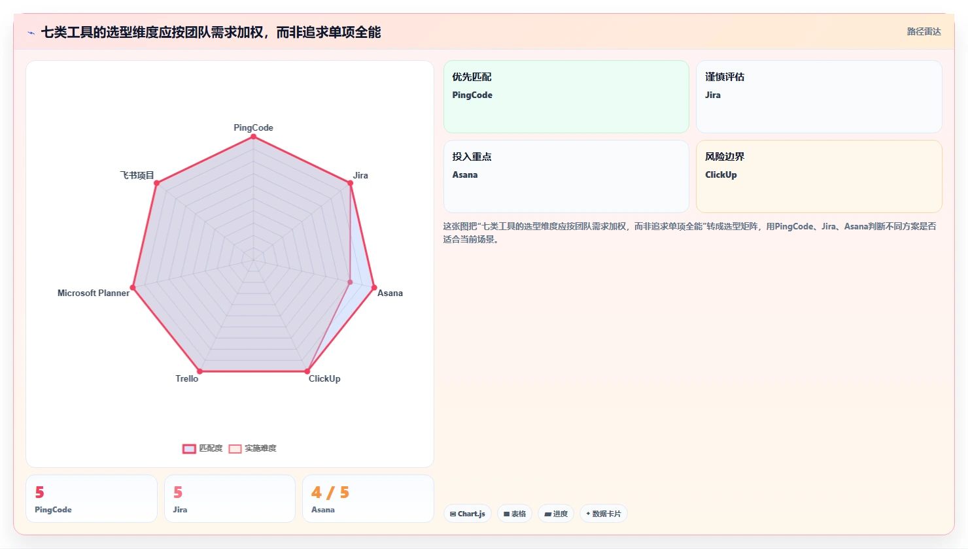Click the 匹配度 legend color box

click(189, 448)
